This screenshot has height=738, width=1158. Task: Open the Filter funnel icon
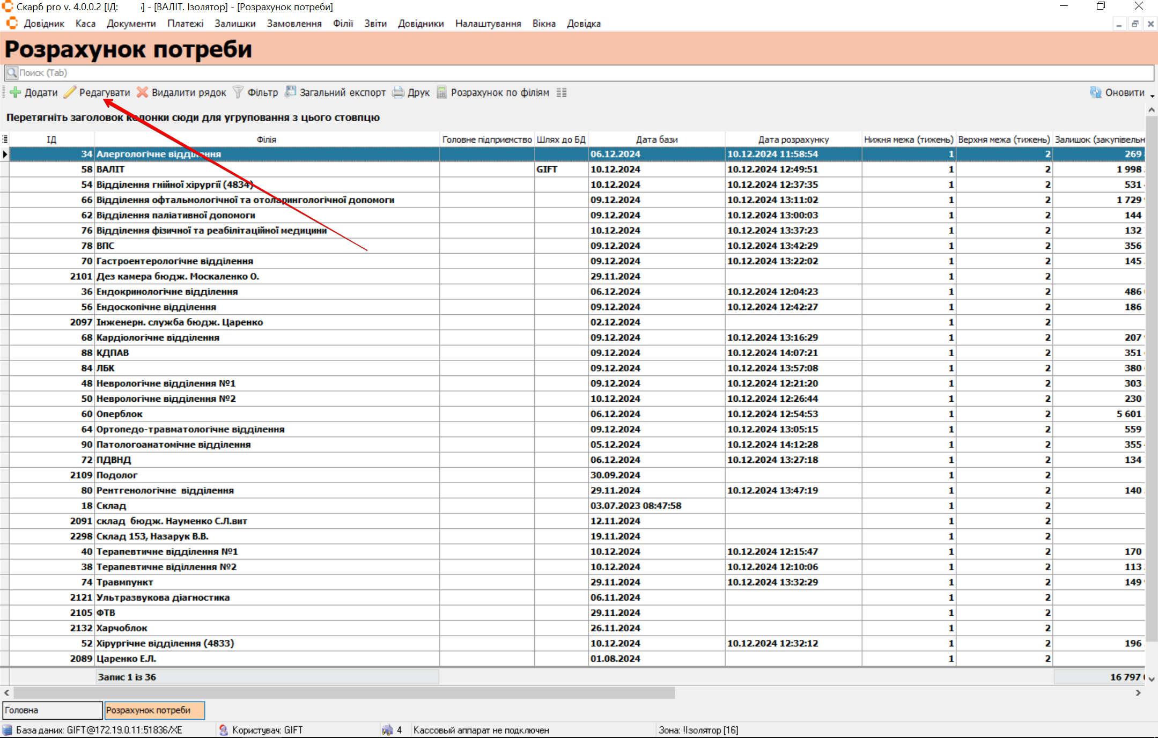pos(238,92)
